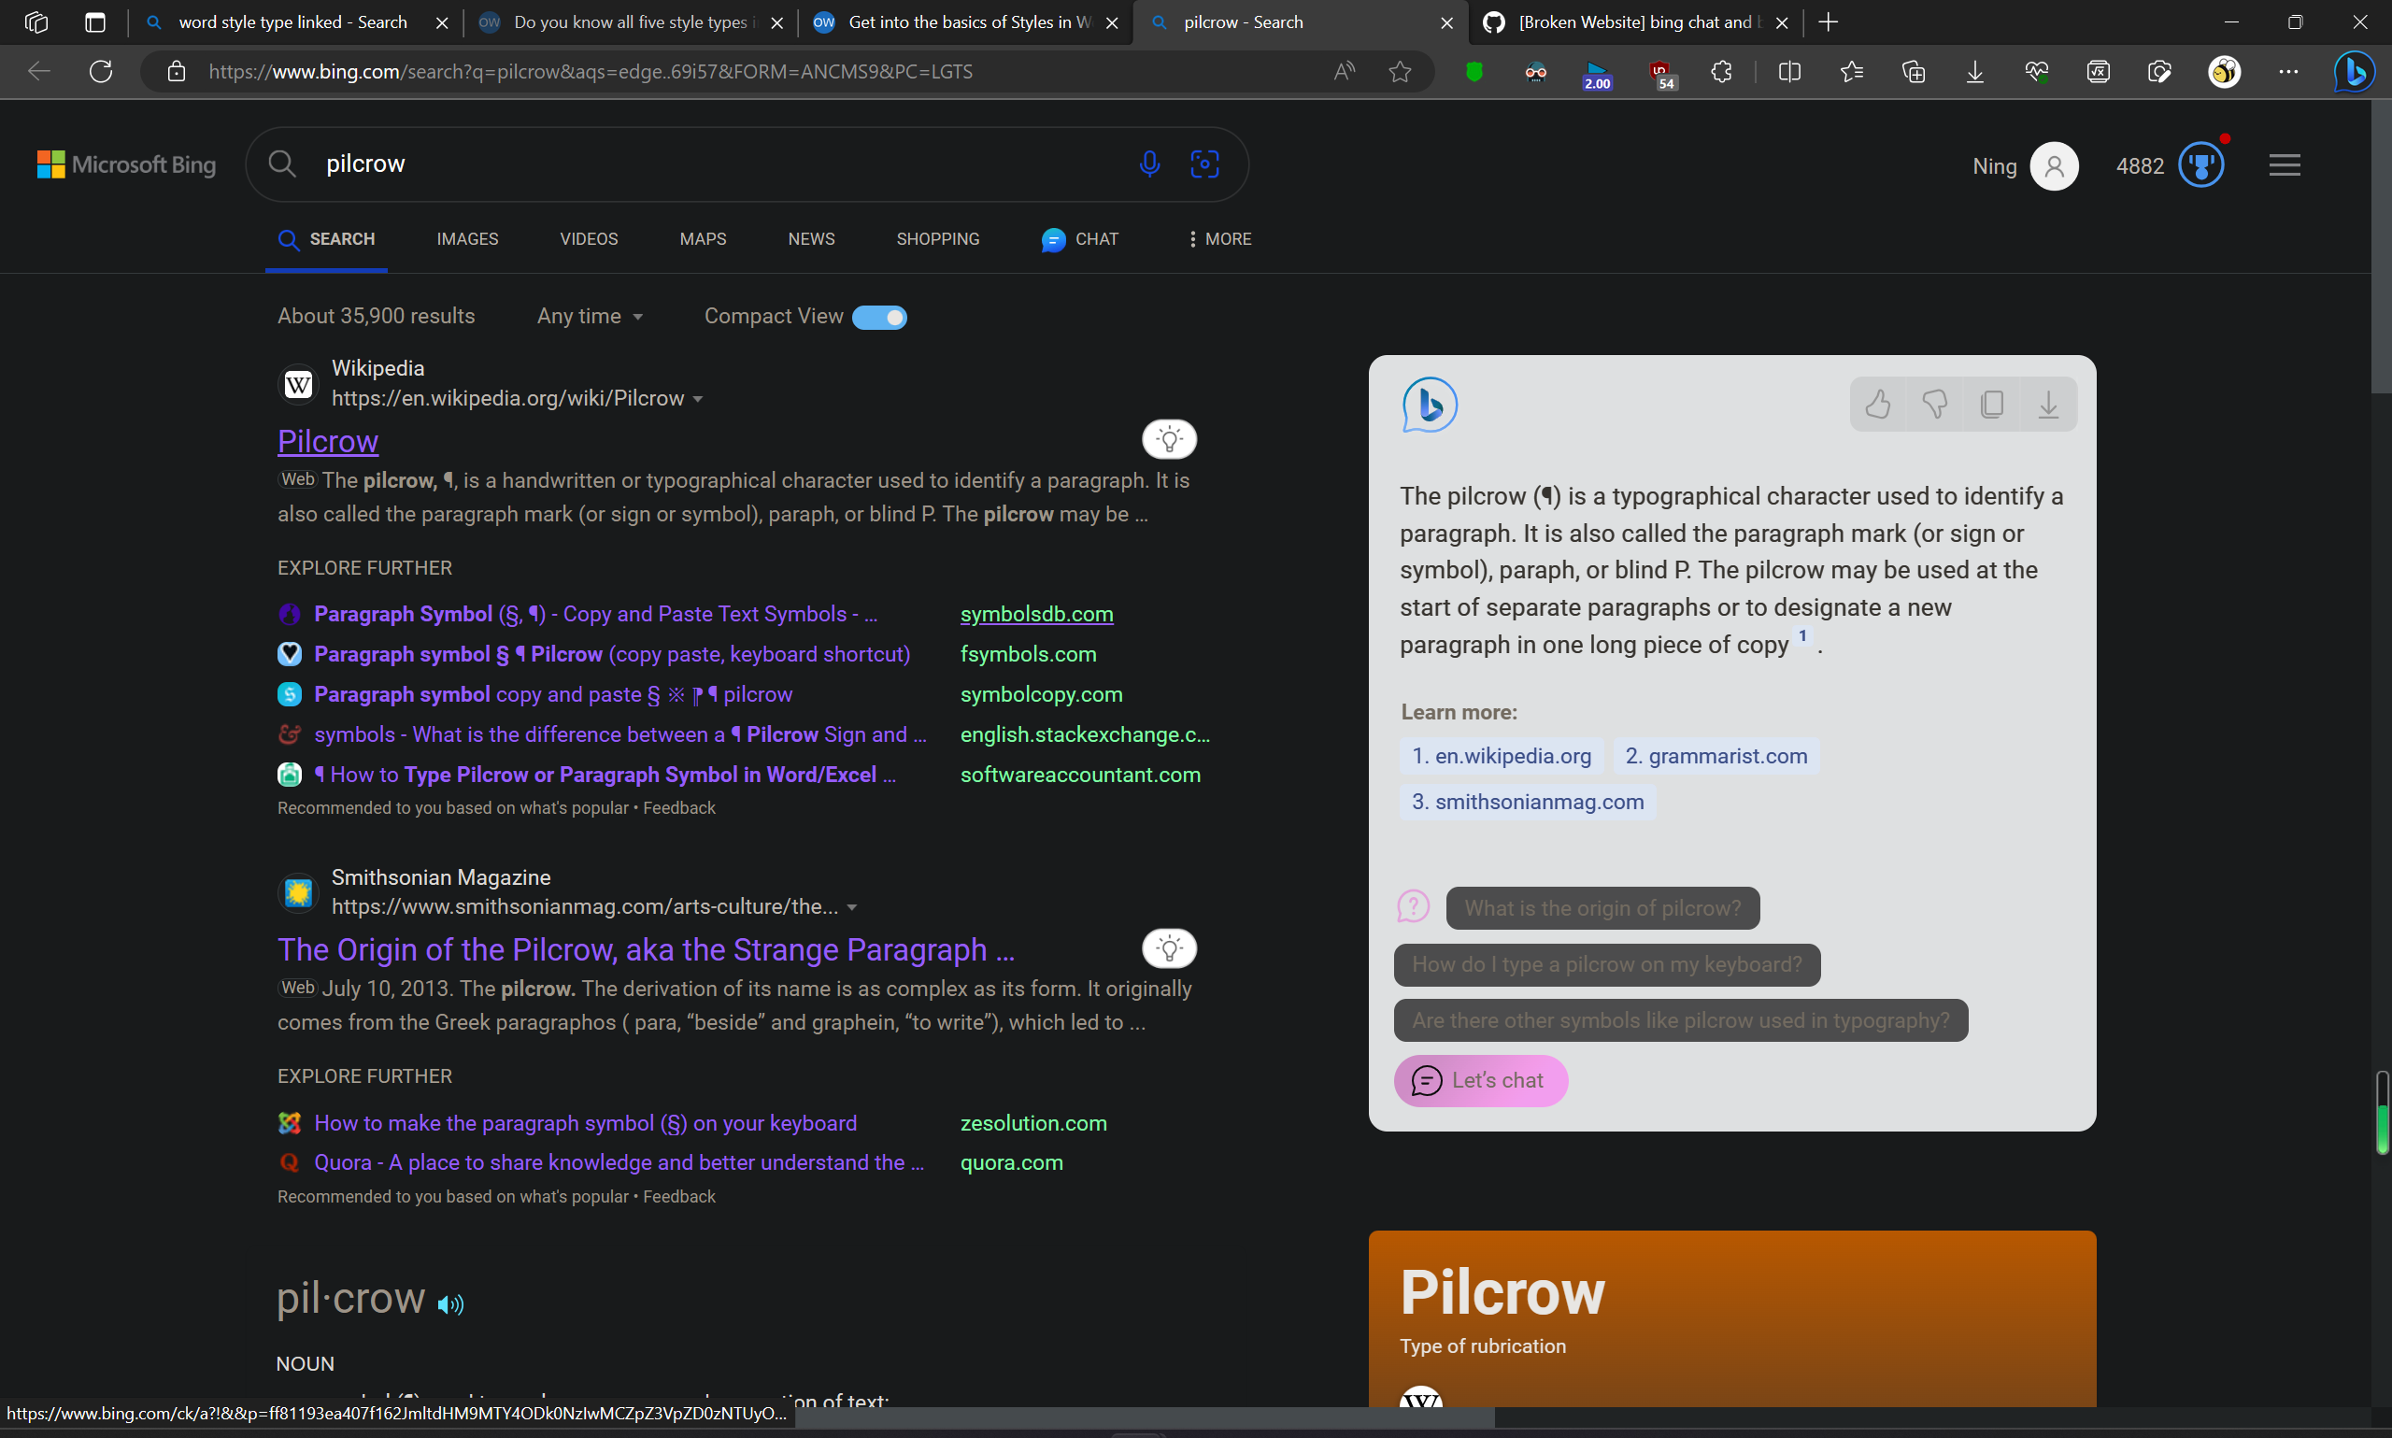2392x1438 pixels.
Task: Give a thumbs up to the chat answer
Action: point(1877,403)
